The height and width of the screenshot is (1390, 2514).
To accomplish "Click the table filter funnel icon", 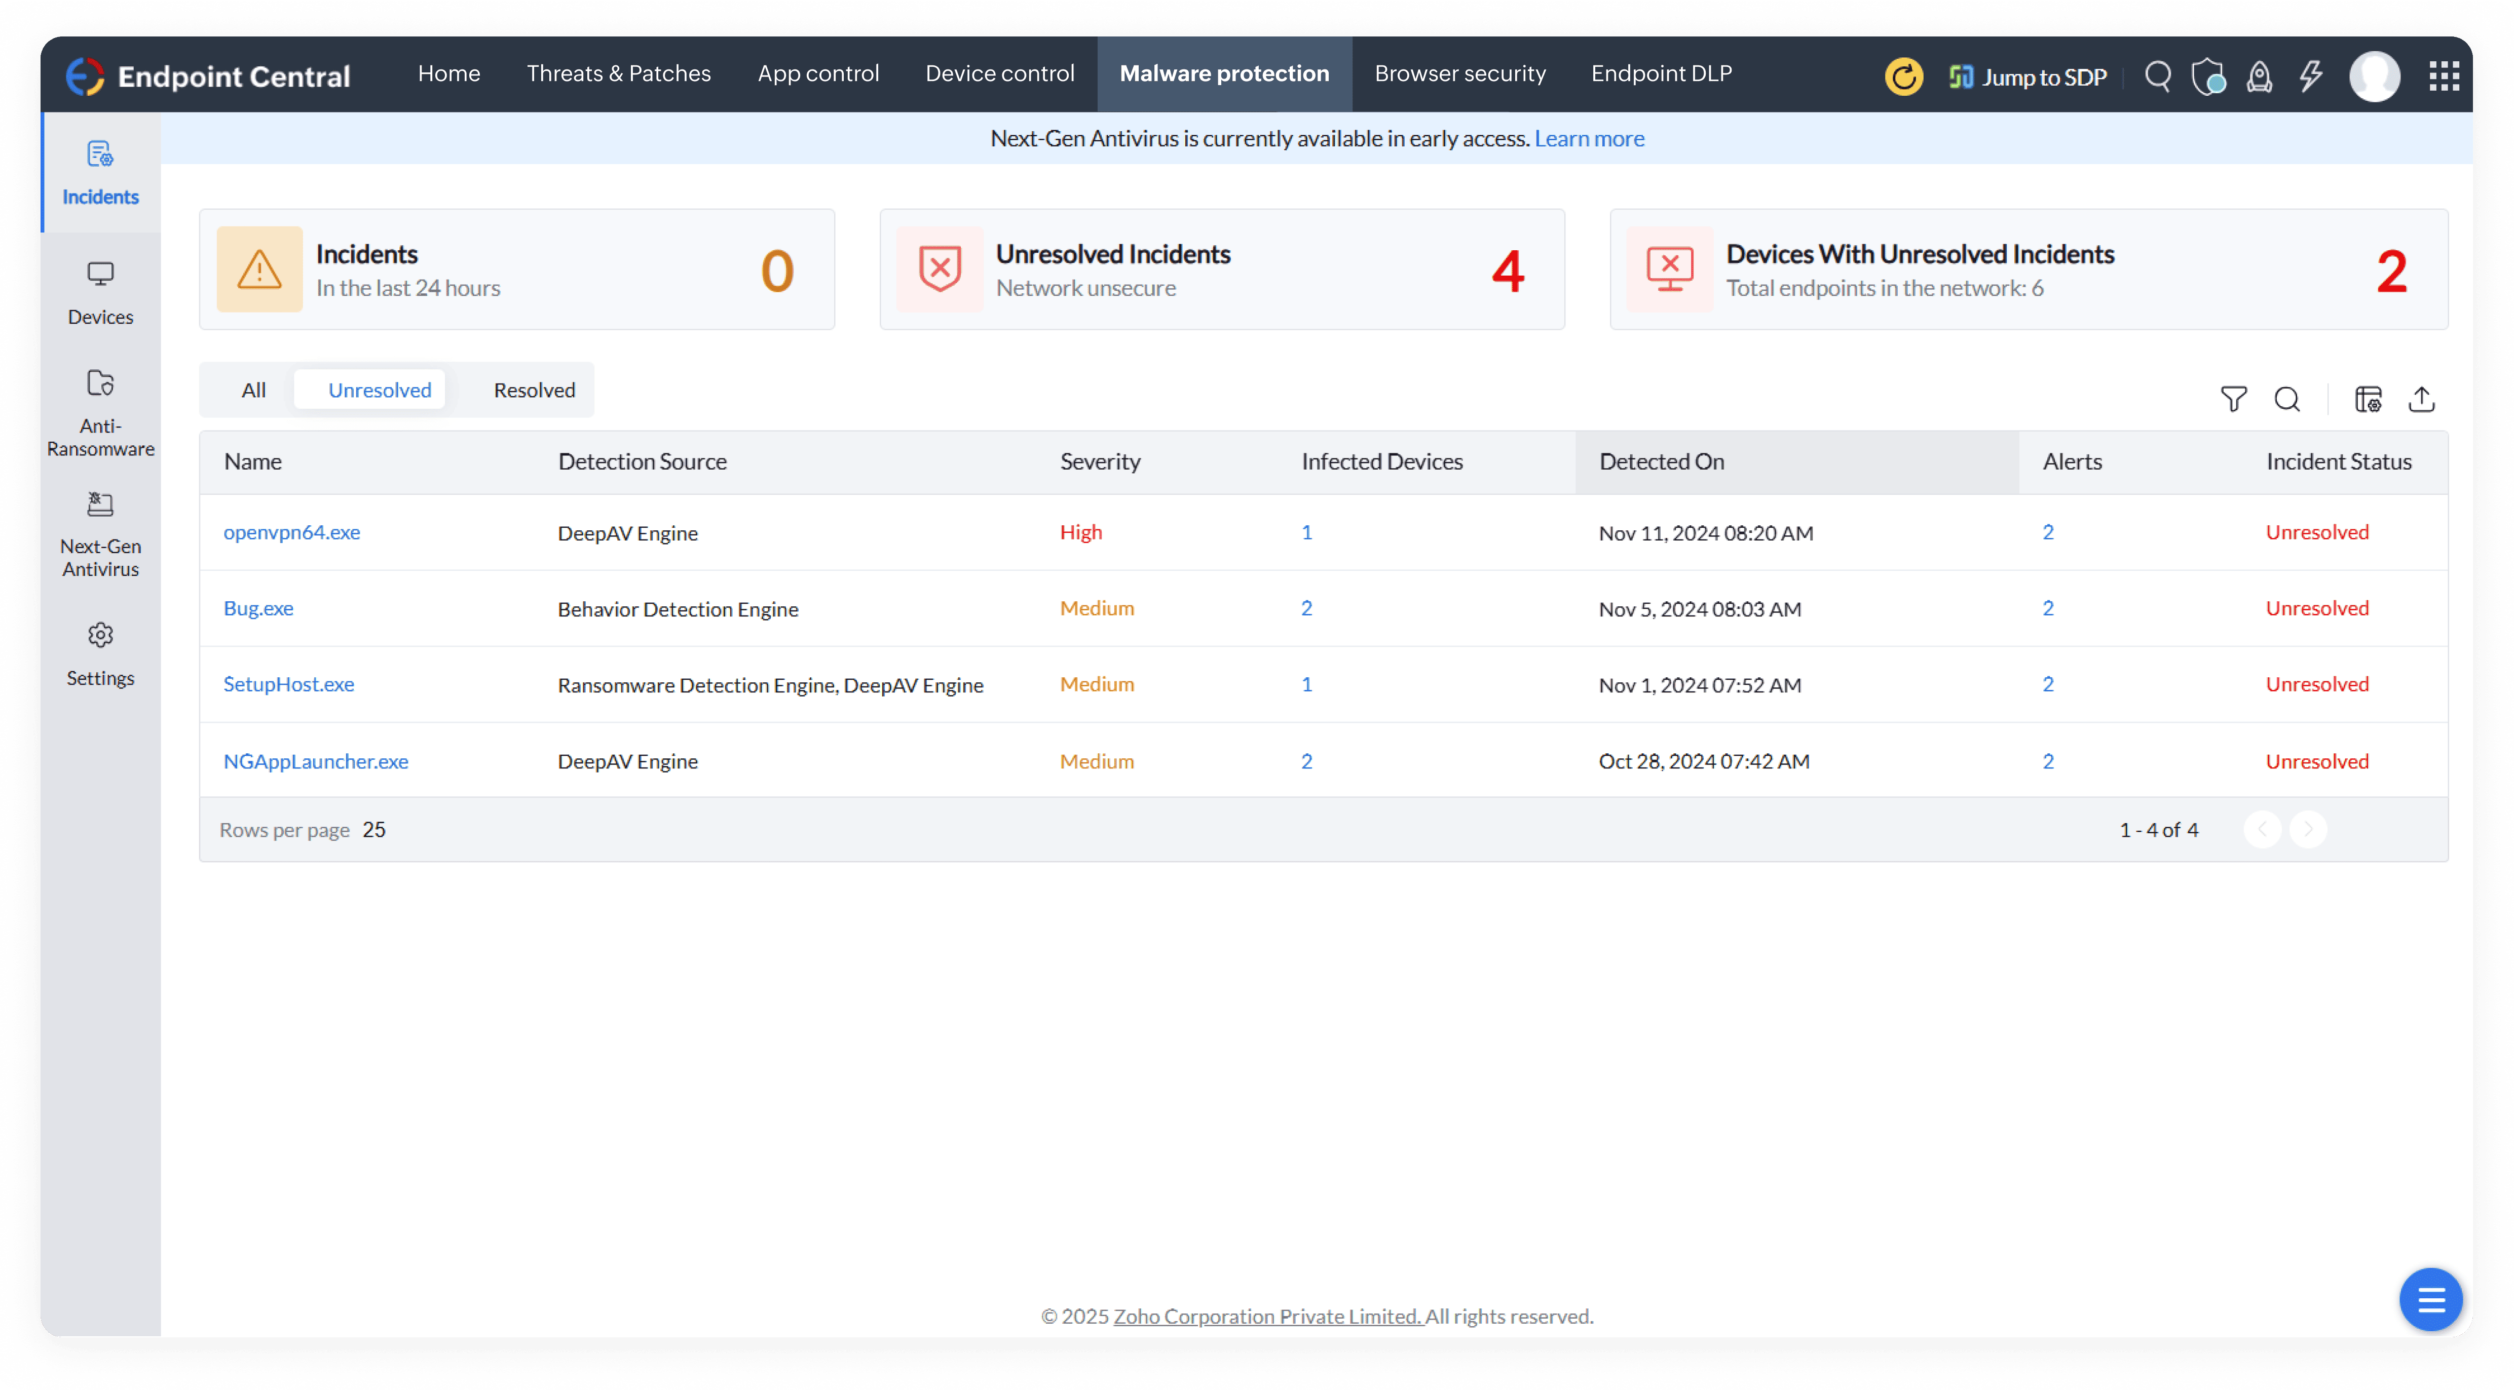I will [x=2233, y=399].
